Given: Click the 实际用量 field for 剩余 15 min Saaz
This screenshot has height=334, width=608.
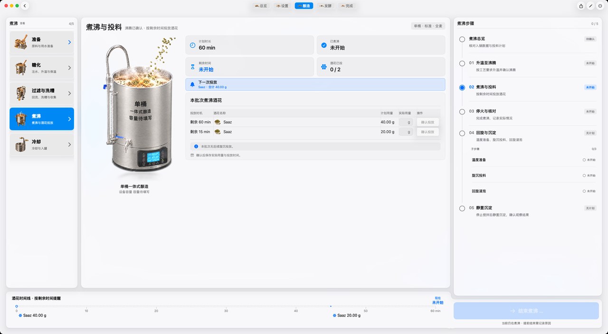Looking at the screenshot, I should (405, 132).
